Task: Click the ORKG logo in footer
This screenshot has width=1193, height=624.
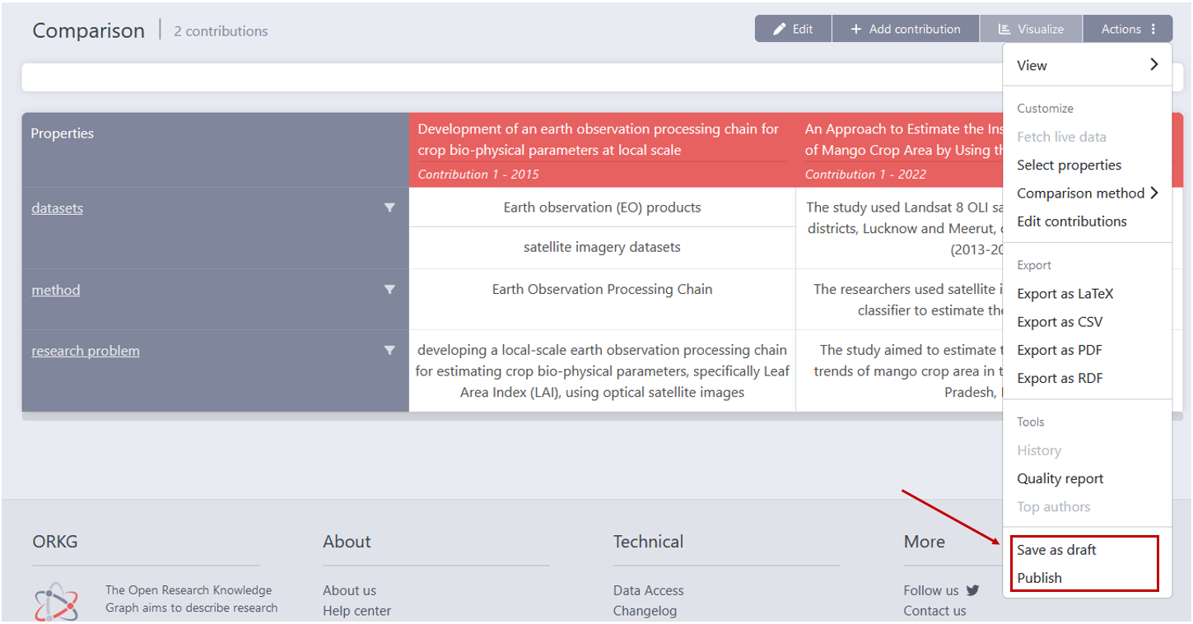Action: coord(56,602)
